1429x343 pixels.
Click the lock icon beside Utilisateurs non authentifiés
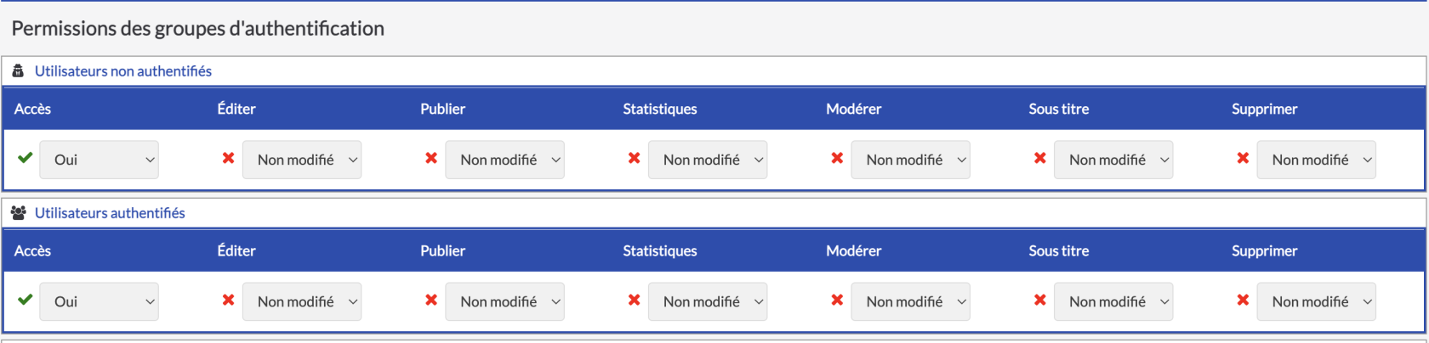(x=18, y=71)
